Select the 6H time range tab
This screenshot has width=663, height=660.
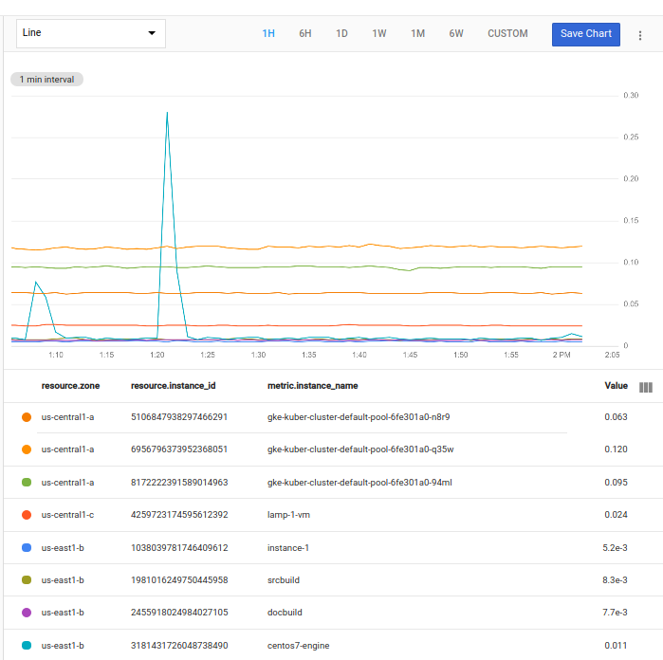305,33
